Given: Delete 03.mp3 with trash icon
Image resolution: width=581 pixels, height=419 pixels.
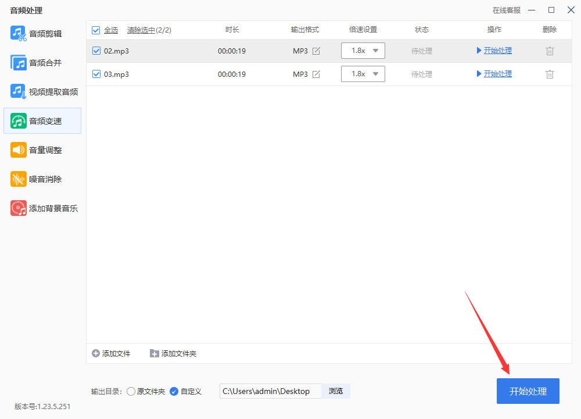Looking at the screenshot, I should pos(550,74).
